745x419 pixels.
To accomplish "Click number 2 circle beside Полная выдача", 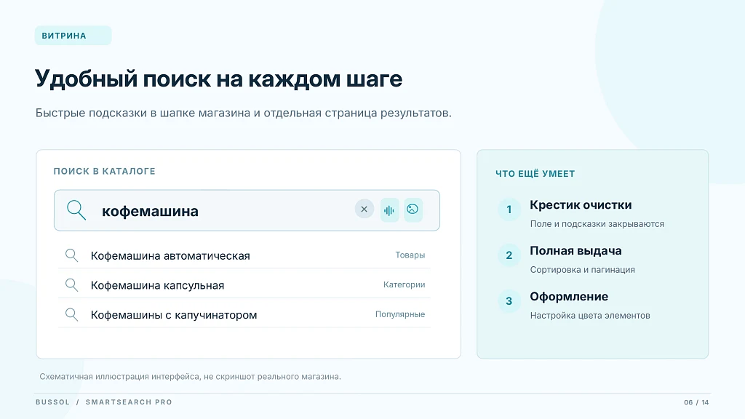I will click(509, 255).
